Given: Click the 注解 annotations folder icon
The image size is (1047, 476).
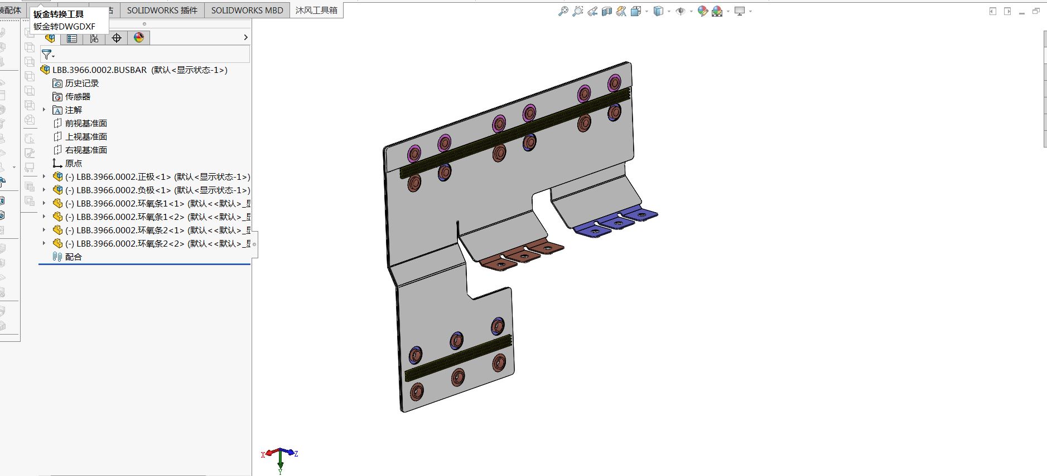Looking at the screenshot, I should coord(57,110).
